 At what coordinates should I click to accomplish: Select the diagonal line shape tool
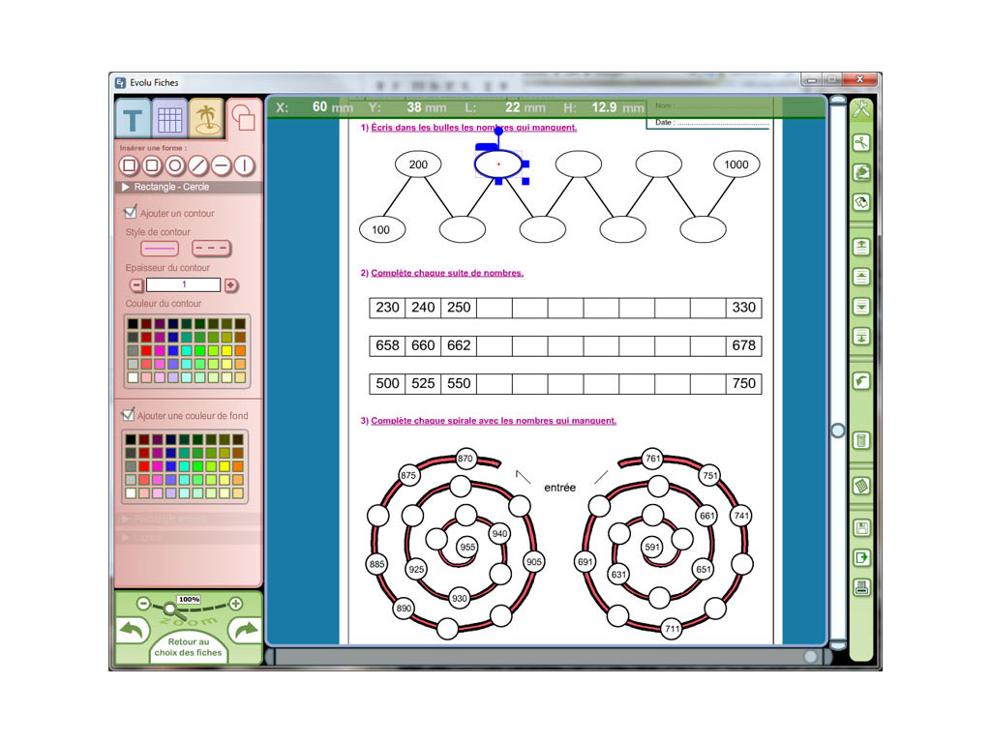click(198, 165)
